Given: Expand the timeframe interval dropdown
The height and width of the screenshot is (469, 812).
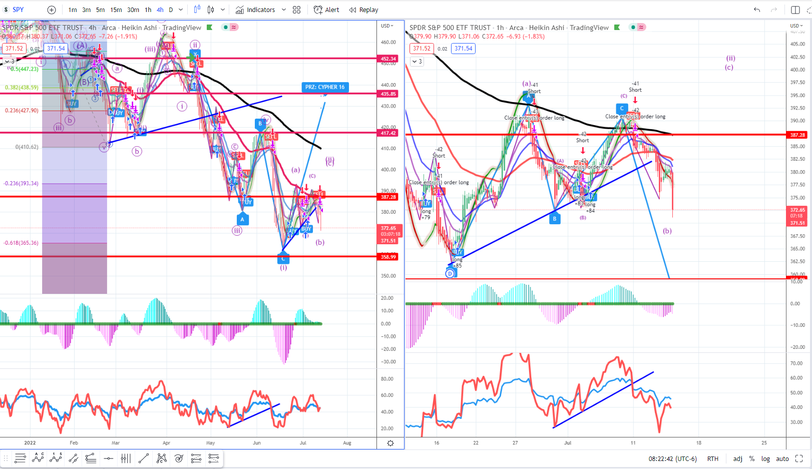Looking at the screenshot, I should 181,10.
